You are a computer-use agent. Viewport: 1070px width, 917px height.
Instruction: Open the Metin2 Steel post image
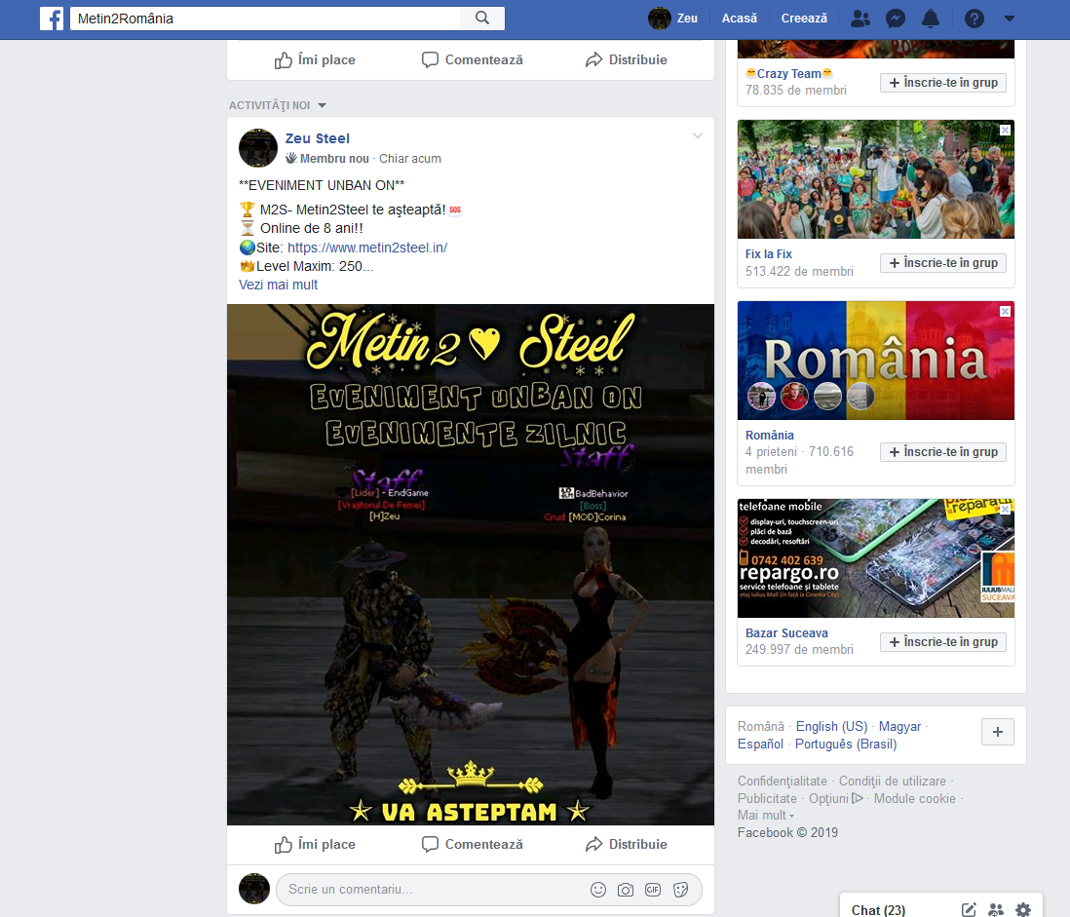point(470,564)
